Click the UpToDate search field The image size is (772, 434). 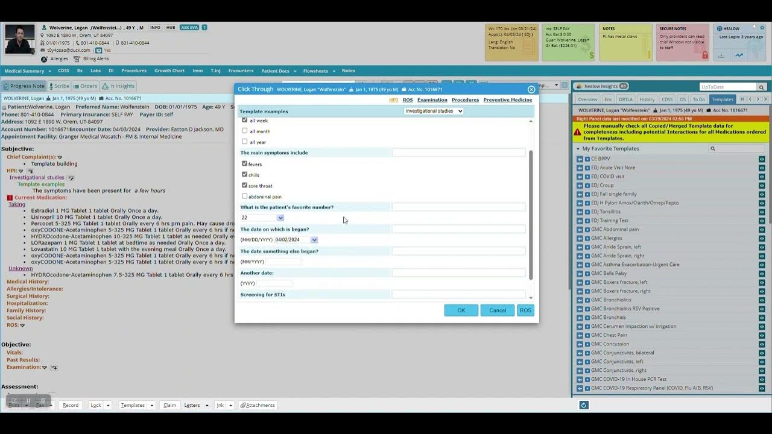pos(727,87)
